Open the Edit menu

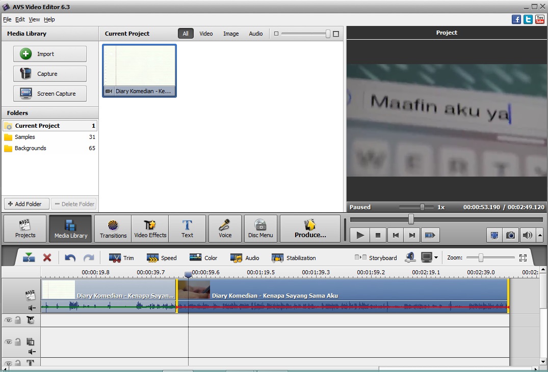click(x=20, y=19)
